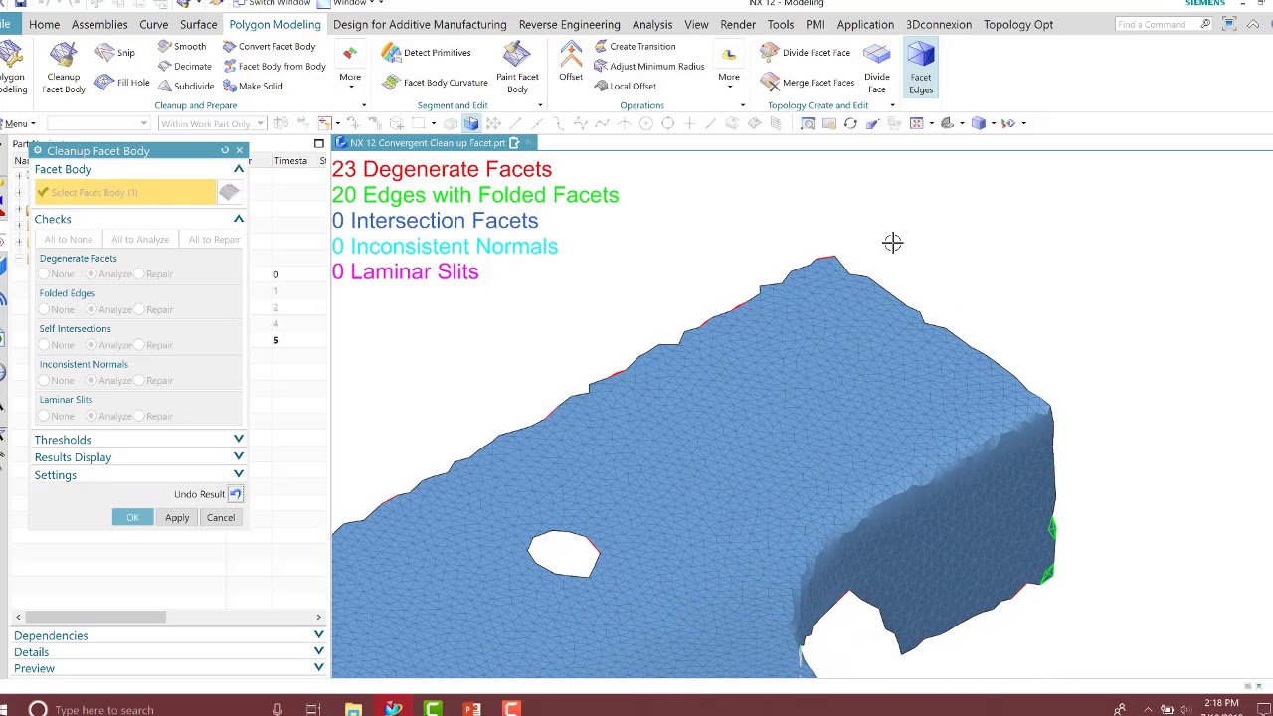
Task: Switch to the Surface tab
Action: coord(198,24)
